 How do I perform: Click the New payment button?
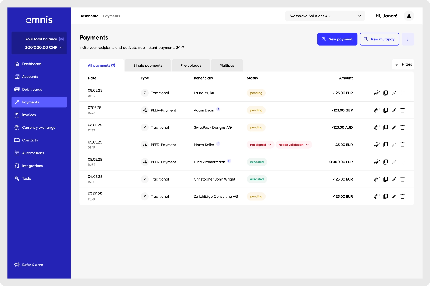(337, 39)
